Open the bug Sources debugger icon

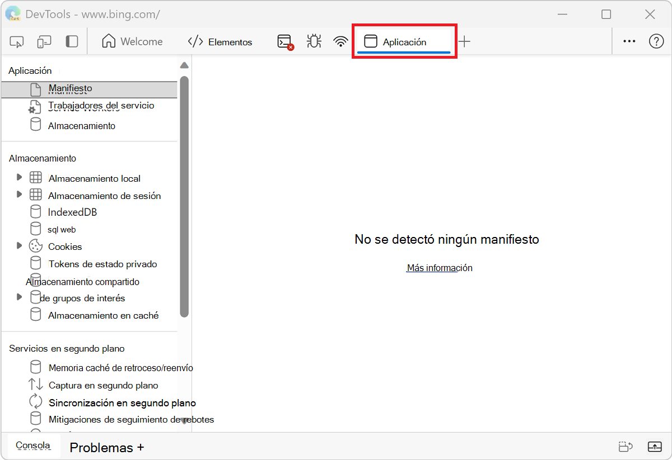coord(314,42)
